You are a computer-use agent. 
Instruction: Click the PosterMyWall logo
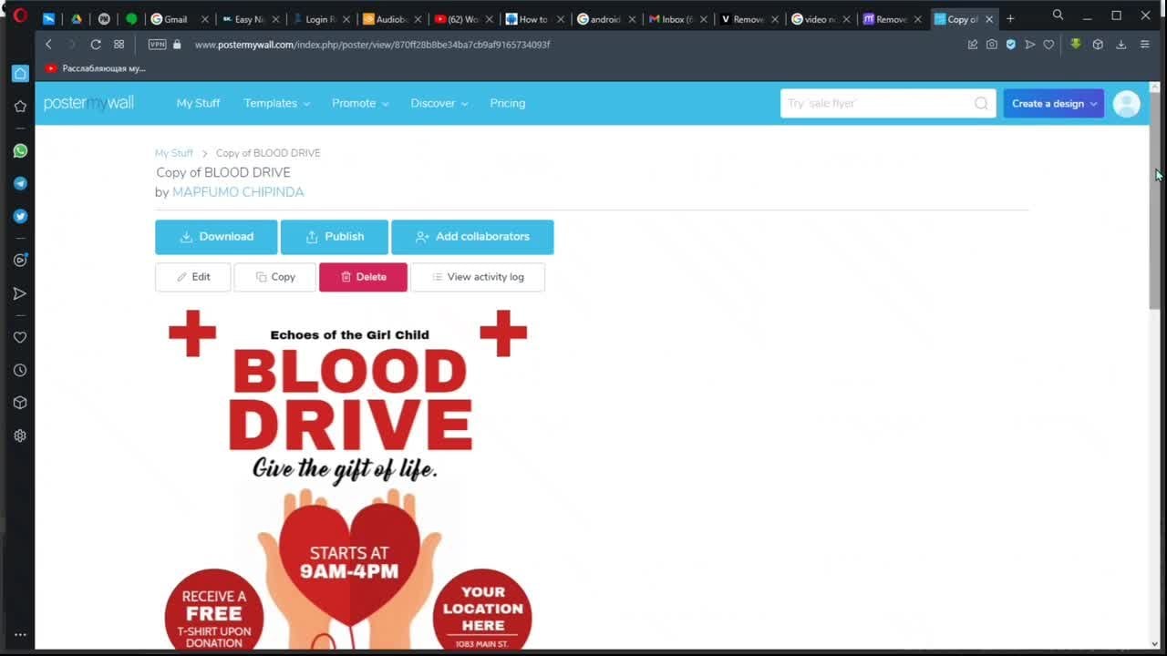click(88, 103)
